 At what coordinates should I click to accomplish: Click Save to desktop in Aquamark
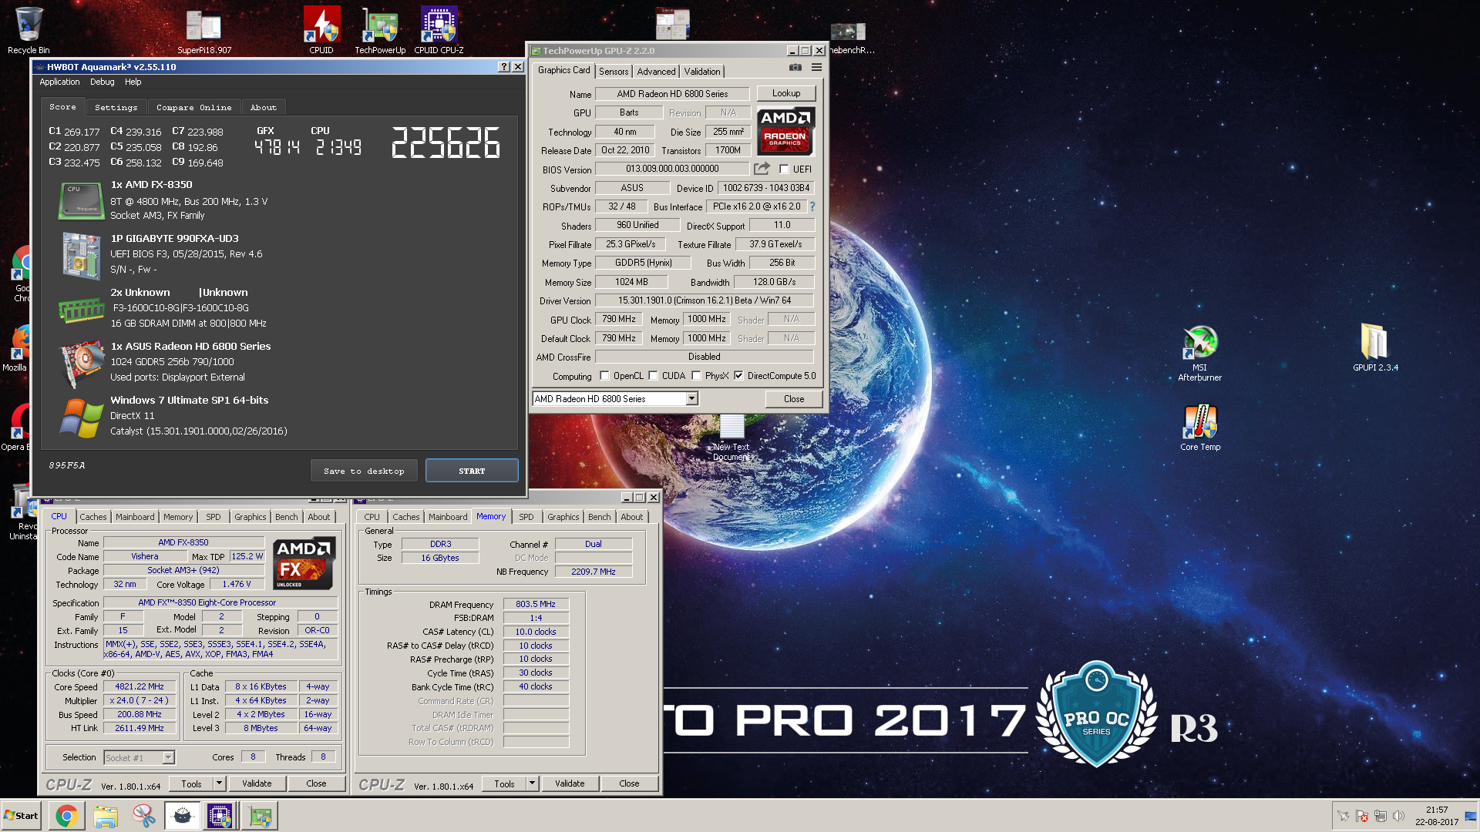(x=364, y=471)
